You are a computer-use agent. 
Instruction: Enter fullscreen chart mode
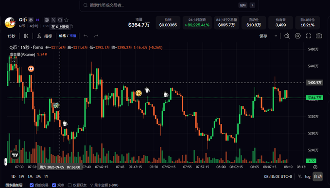tap(308, 36)
